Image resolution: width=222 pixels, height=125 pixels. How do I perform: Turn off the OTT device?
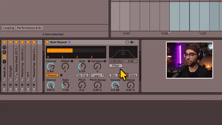28,42
